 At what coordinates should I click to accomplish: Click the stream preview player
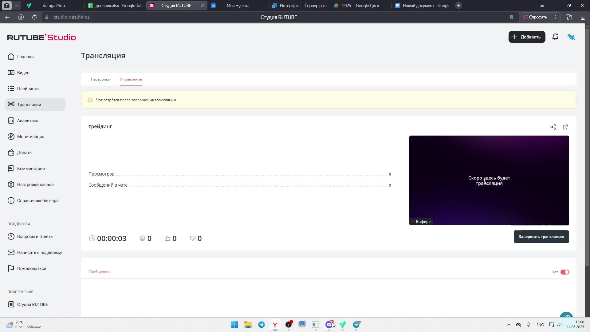click(489, 180)
